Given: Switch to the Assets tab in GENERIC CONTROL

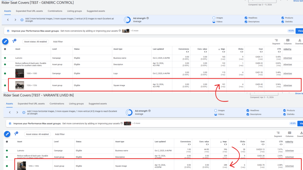Looking at the screenshot, I should [7, 11].
